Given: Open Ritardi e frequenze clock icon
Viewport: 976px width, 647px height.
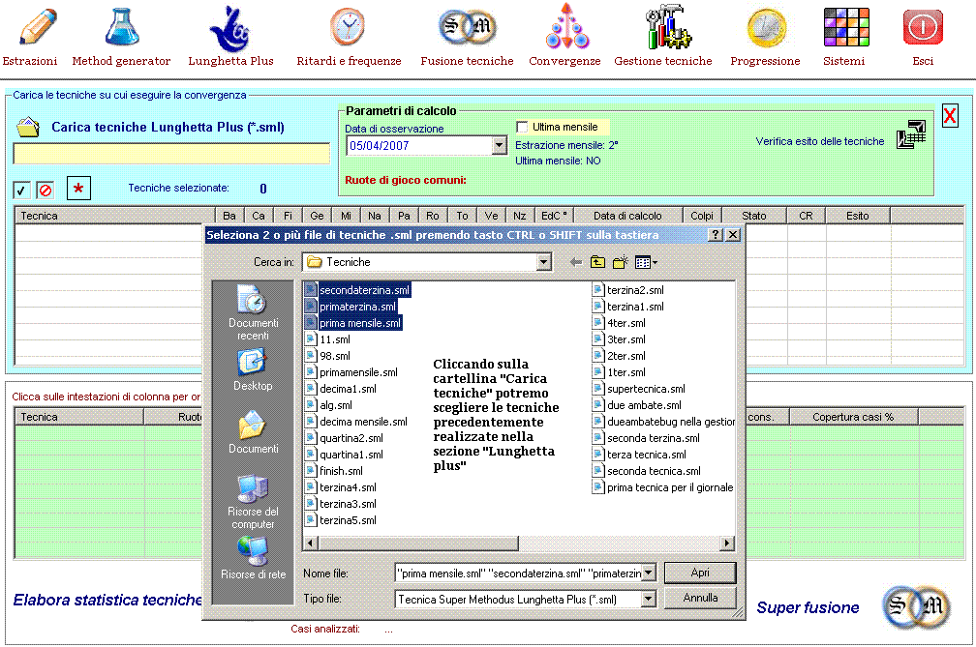Looking at the screenshot, I should [x=348, y=27].
